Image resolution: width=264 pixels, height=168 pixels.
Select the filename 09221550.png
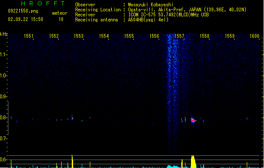pyautogui.click(x=23, y=11)
